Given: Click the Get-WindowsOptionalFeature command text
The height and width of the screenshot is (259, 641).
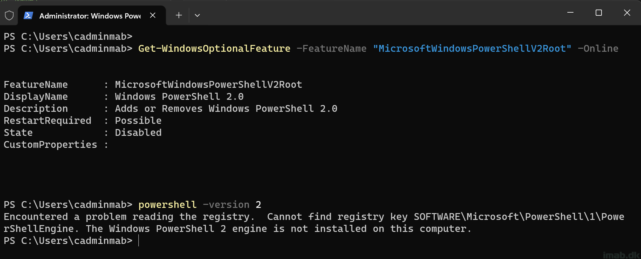Looking at the screenshot, I should tap(214, 49).
